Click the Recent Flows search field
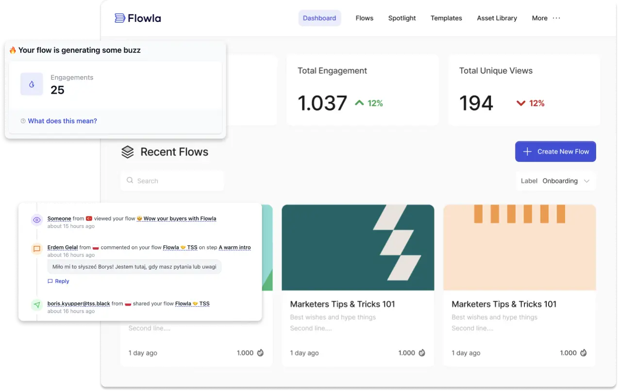This screenshot has width=618, height=391. pos(172,180)
